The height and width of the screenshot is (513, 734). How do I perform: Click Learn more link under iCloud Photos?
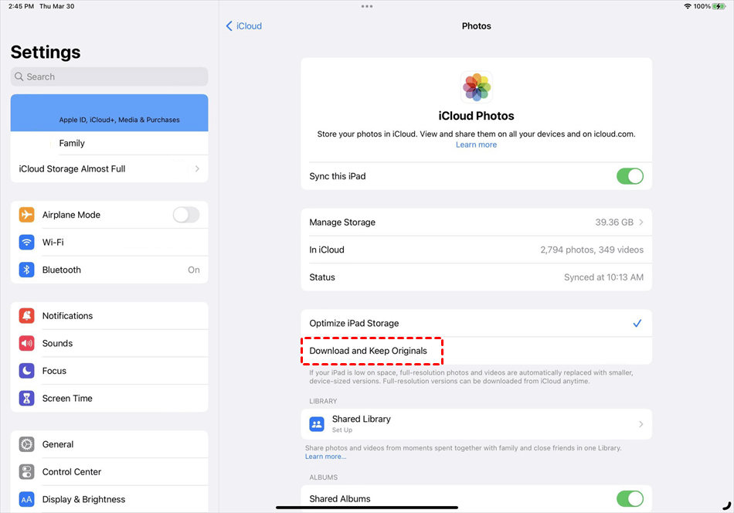(x=476, y=145)
